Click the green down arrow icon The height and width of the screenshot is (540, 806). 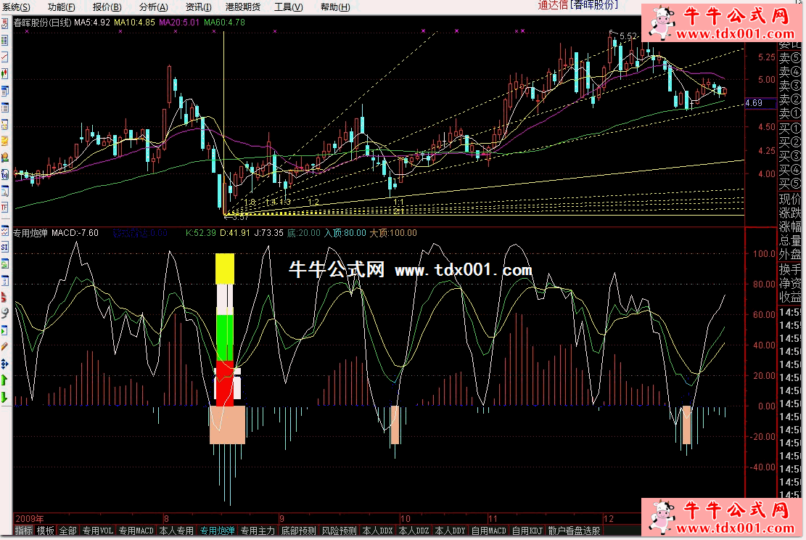click(4, 397)
